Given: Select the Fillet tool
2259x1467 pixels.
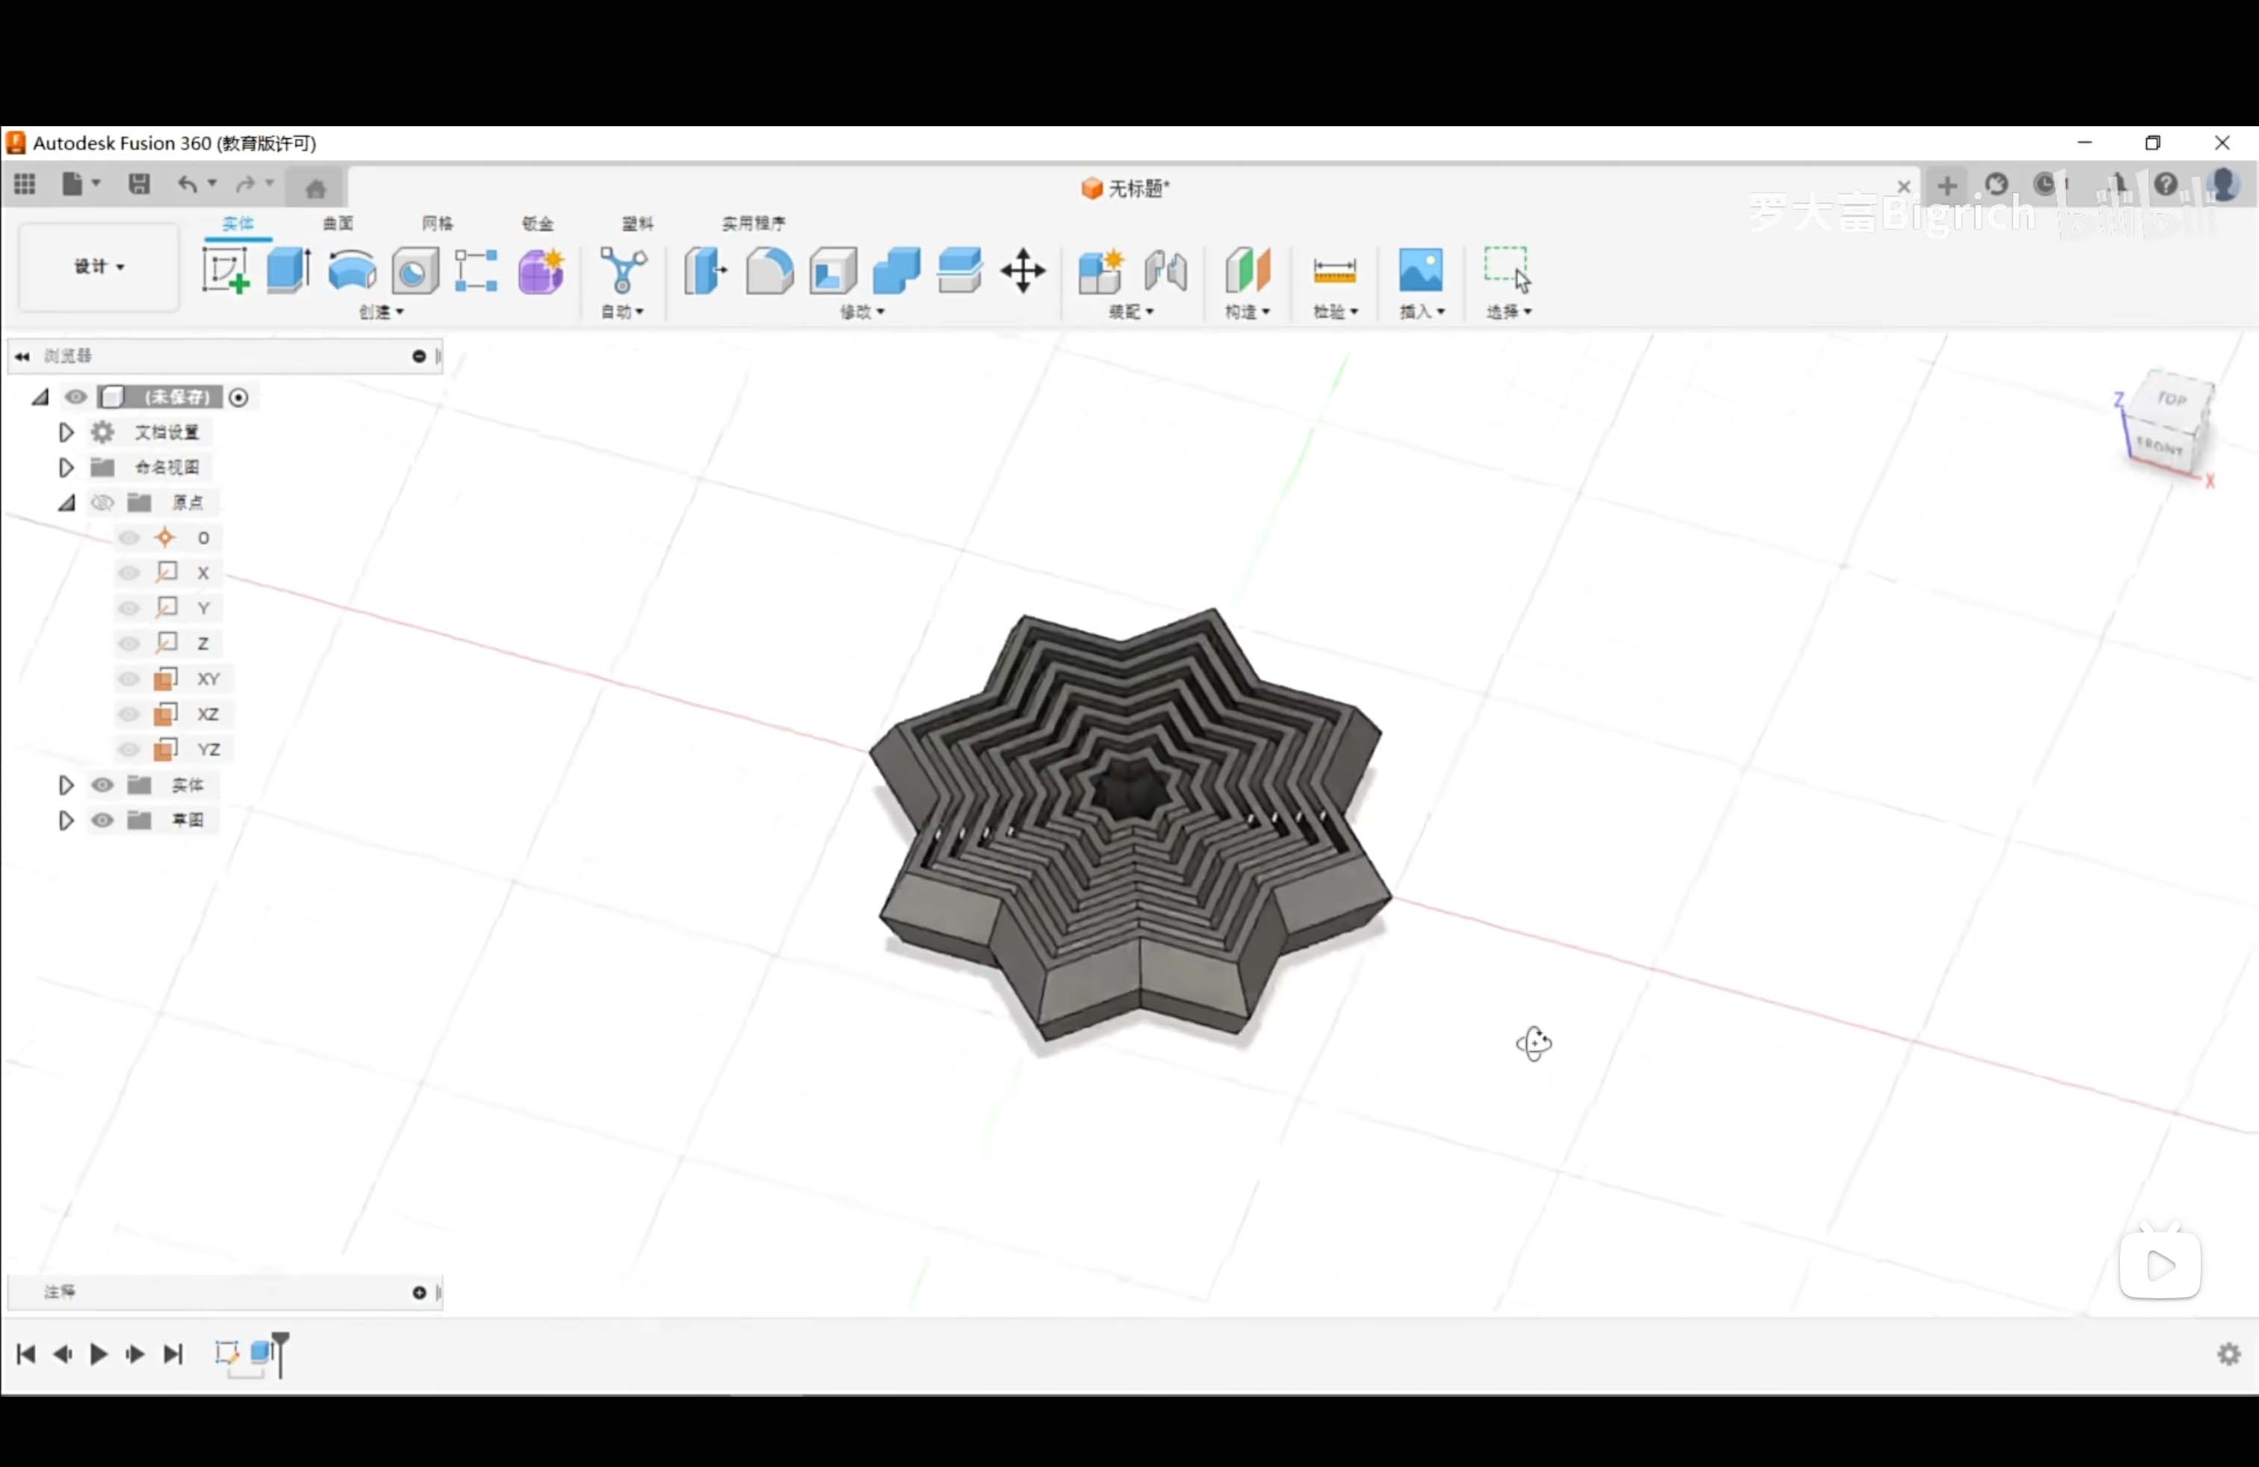Looking at the screenshot, I should (769, 270).
